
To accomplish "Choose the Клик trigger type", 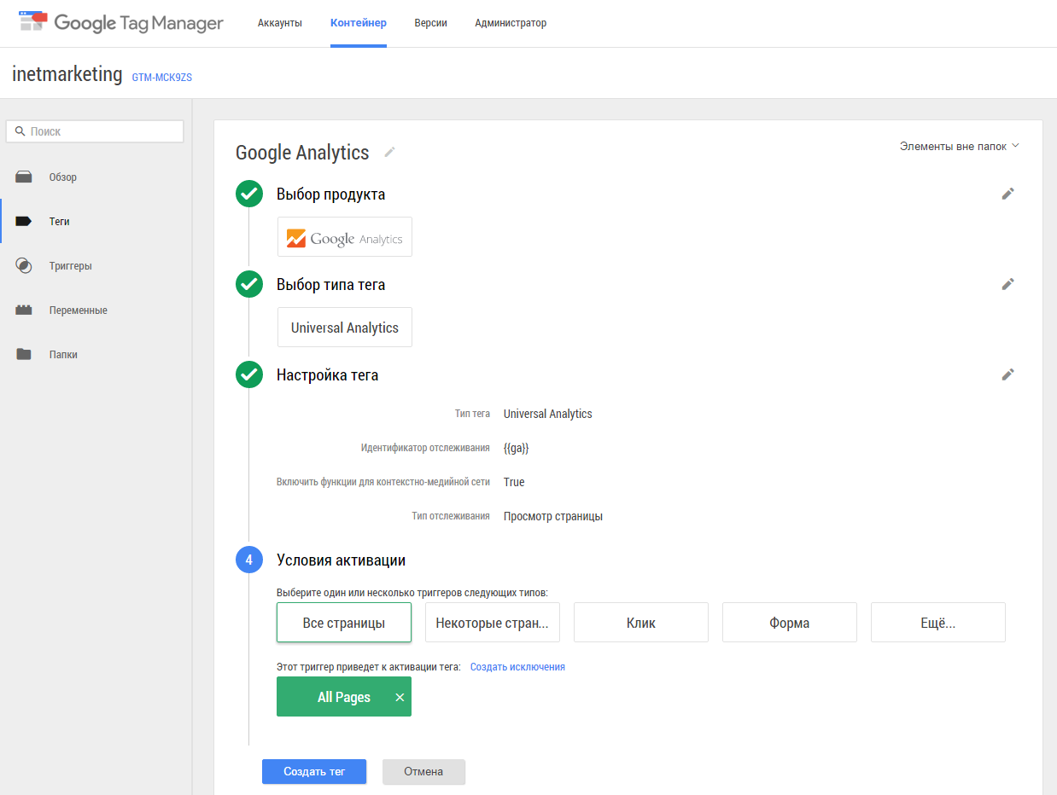I will [x=641, y=623].
